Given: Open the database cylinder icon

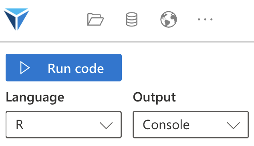Looking at the screenshot, I should point(132,19).
